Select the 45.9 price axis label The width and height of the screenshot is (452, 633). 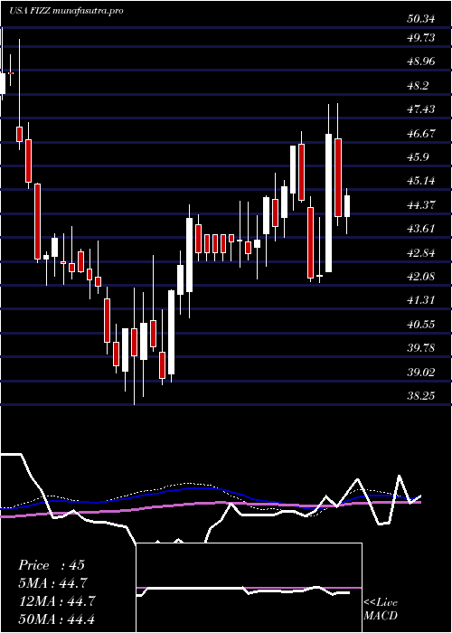pyautogui.click(x=418, y=156)
